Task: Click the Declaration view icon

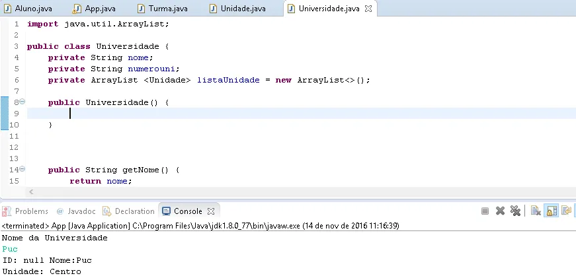Action: (x=107, y=211)
